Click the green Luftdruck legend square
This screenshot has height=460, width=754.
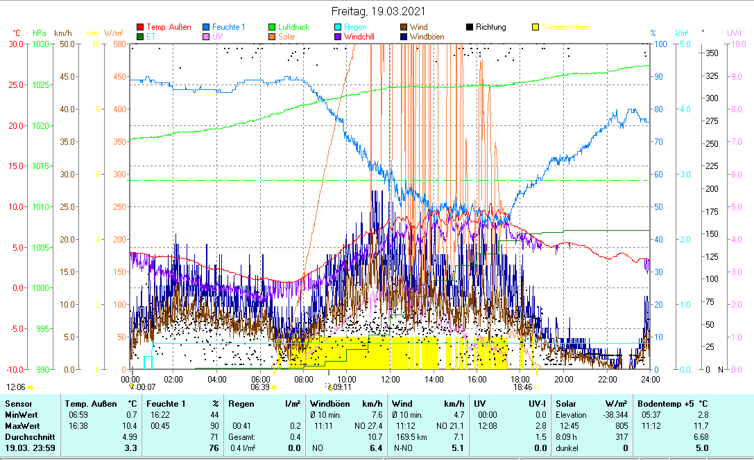point(273,27)
